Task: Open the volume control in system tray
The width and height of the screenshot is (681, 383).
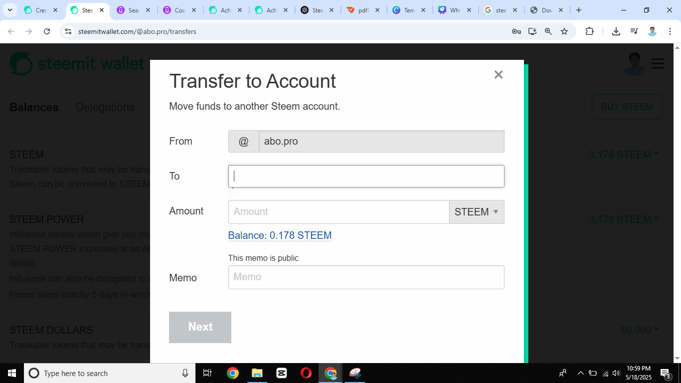Action: pos(616,373)
